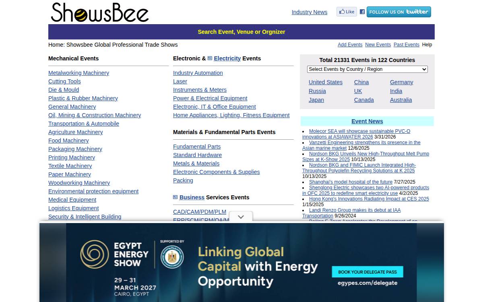Select Russia events
483x302 pixels.
[317, 91]
